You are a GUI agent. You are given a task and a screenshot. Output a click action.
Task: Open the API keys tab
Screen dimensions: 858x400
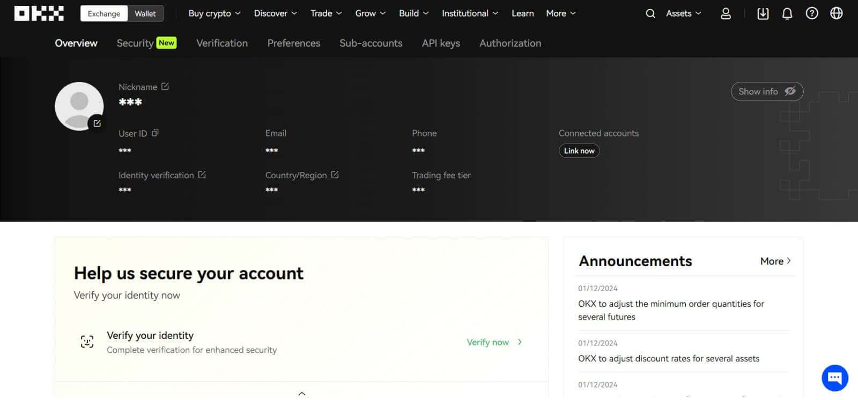(x=441, y=43)
